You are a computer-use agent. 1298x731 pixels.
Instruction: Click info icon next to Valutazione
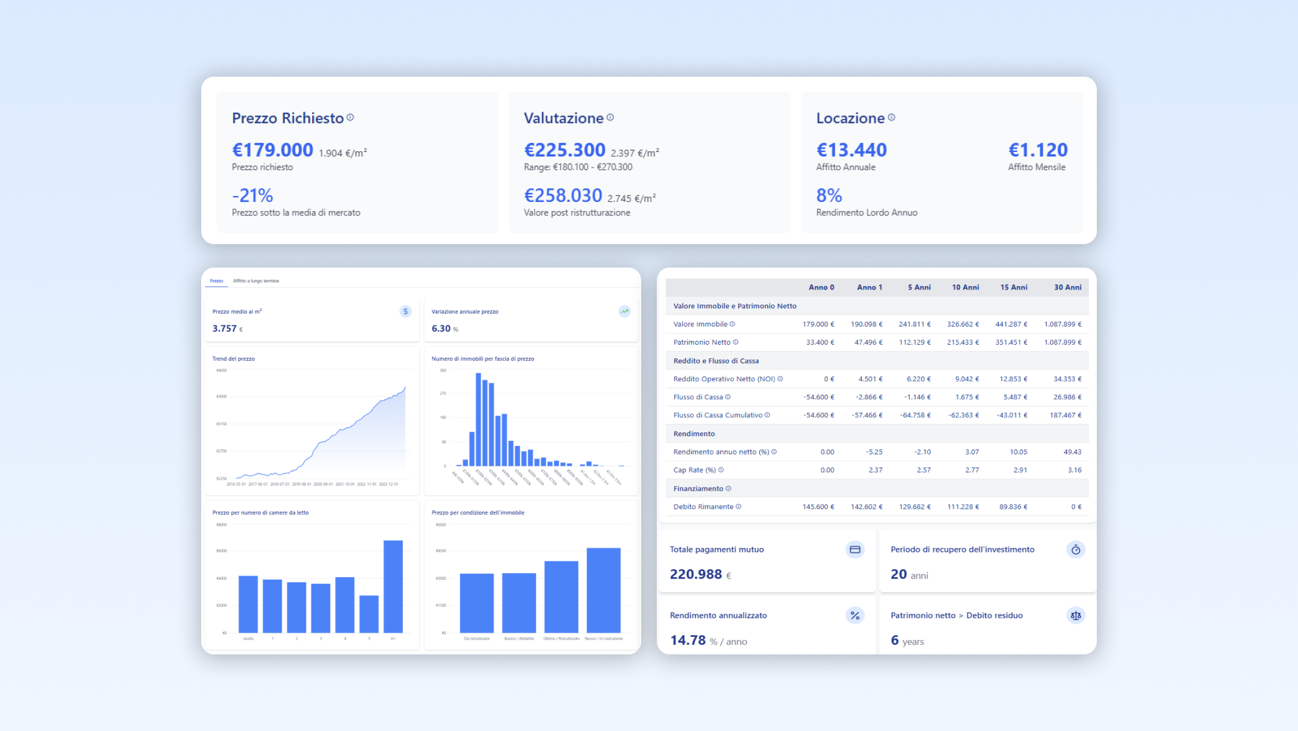click(x=610, y=118)
